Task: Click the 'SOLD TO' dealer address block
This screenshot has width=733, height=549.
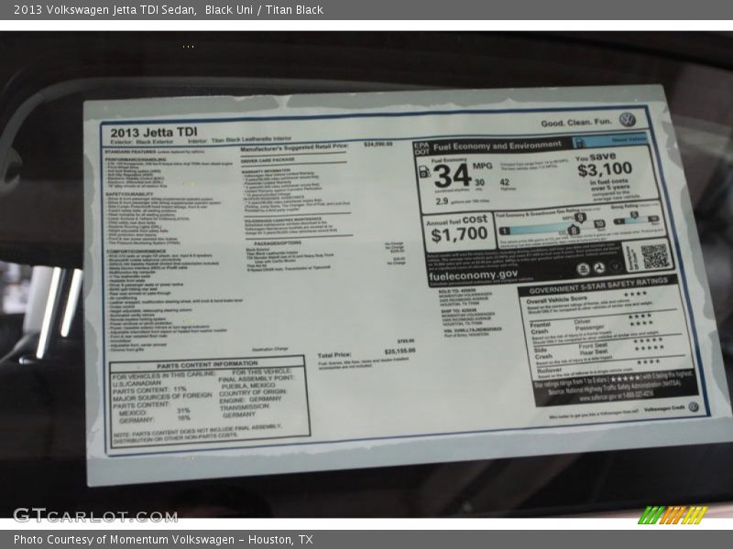Action: (x=465, y=297)
